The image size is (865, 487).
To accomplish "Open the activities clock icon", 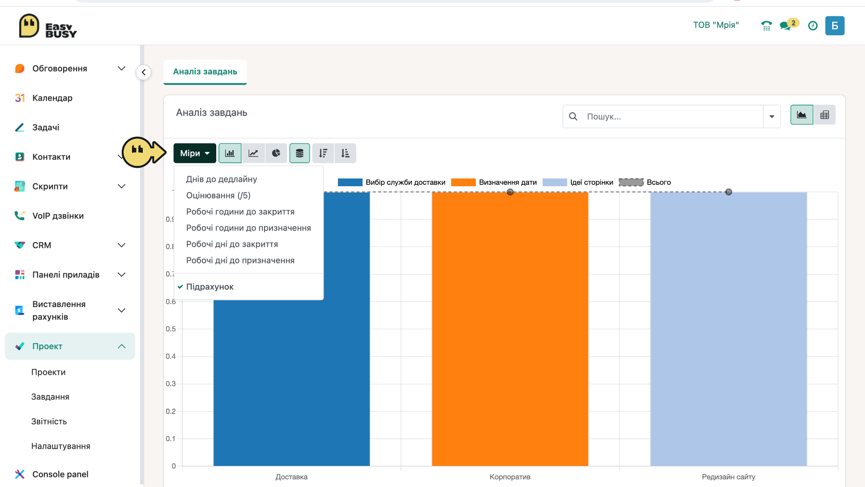I will (x=813, y=26).
